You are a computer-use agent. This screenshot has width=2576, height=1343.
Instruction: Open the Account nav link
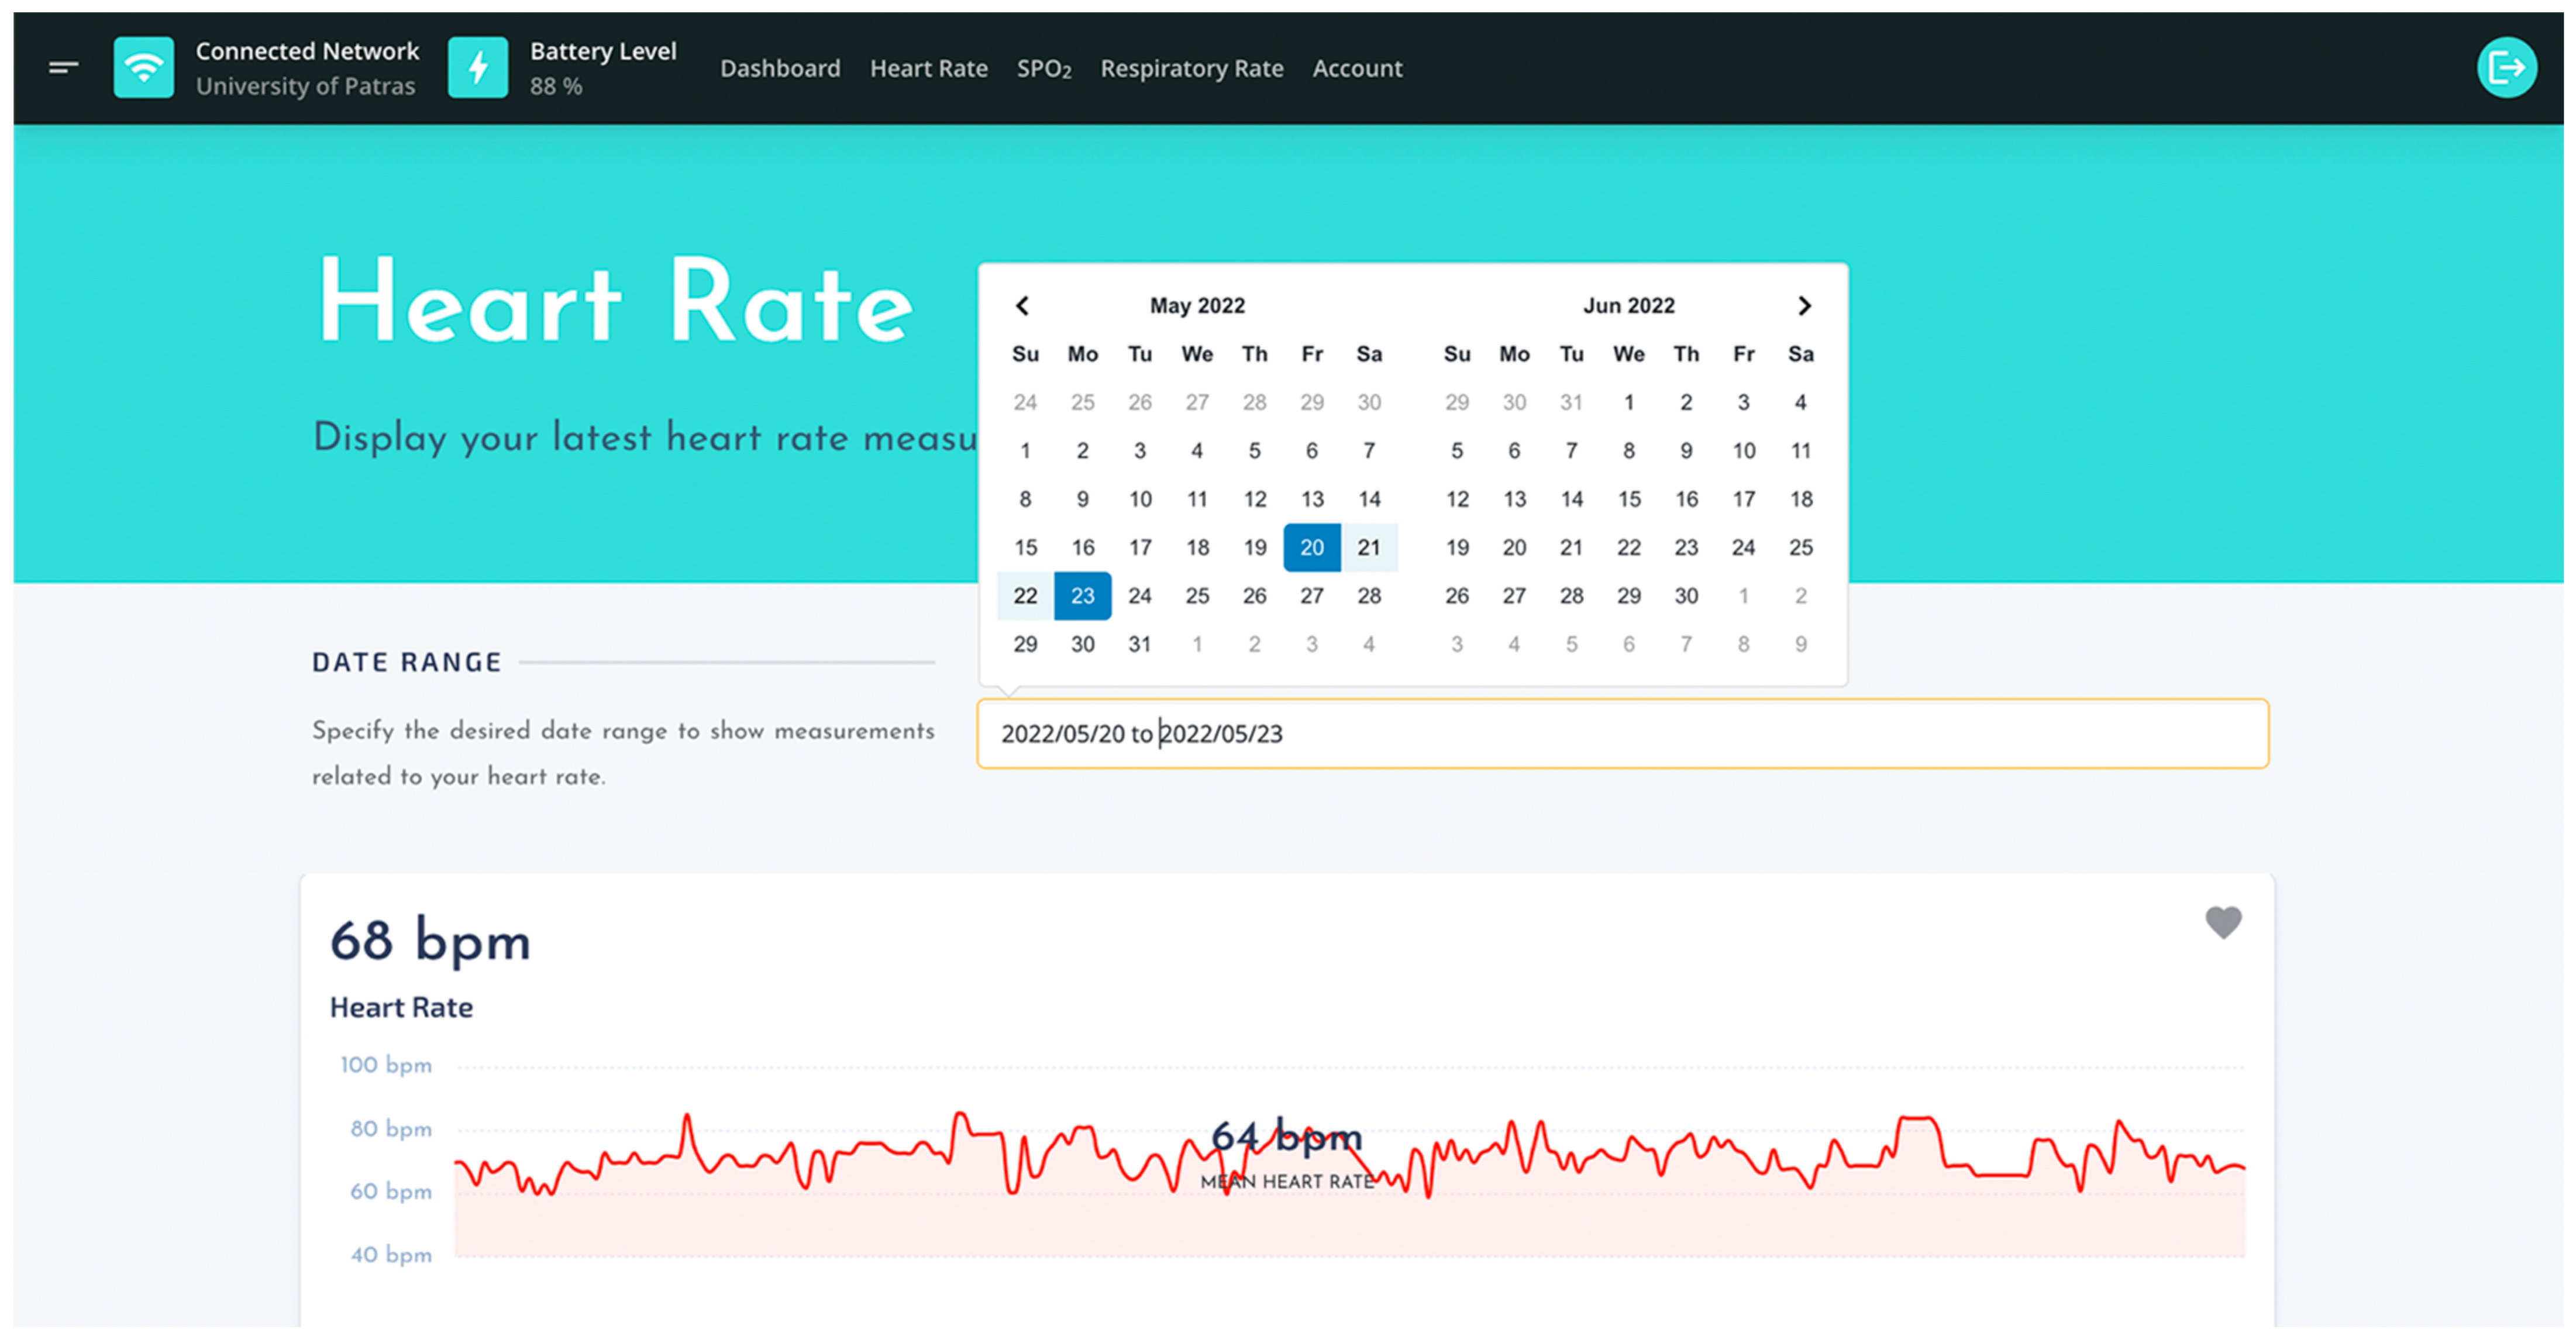[1357, 68]
